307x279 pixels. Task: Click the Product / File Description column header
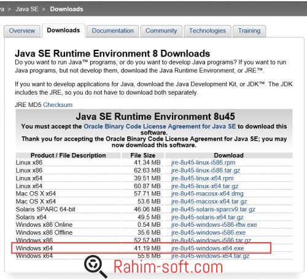click(x=68, y=155)
